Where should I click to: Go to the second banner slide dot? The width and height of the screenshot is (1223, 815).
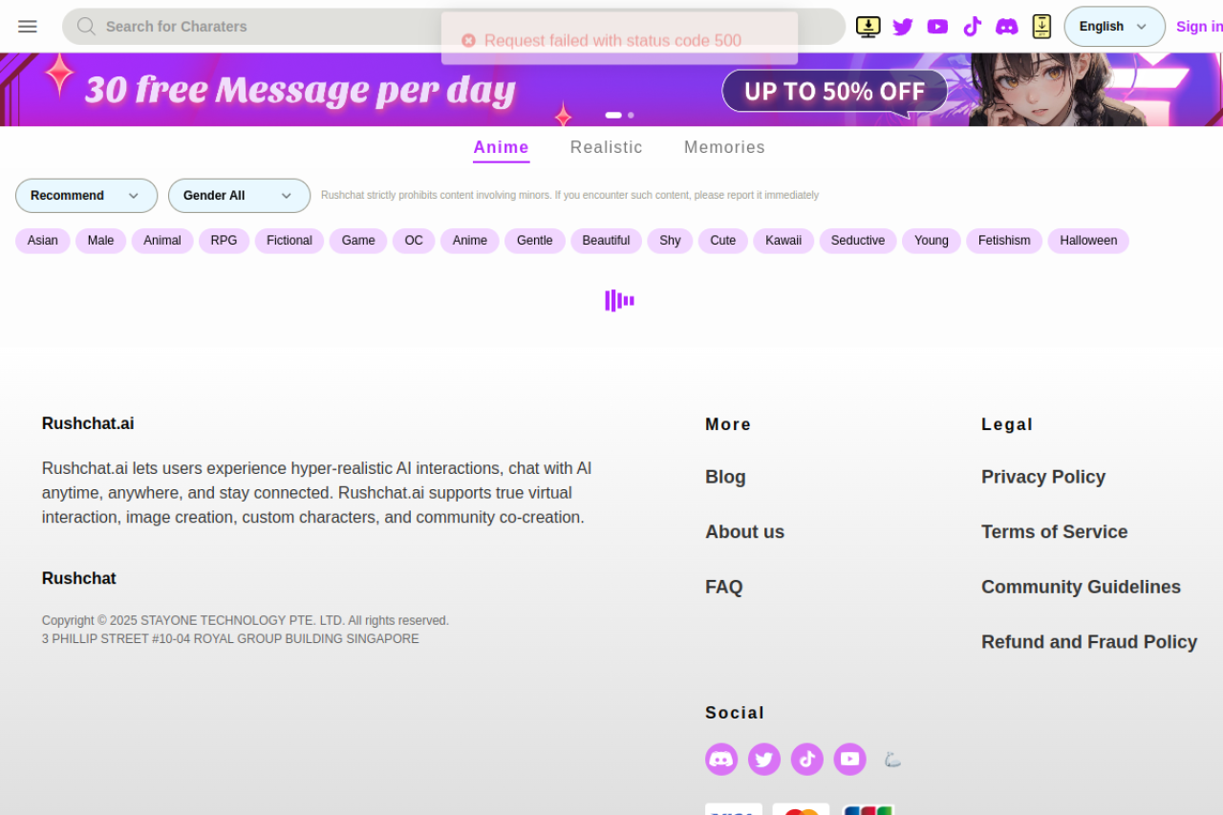pos(631,115)
